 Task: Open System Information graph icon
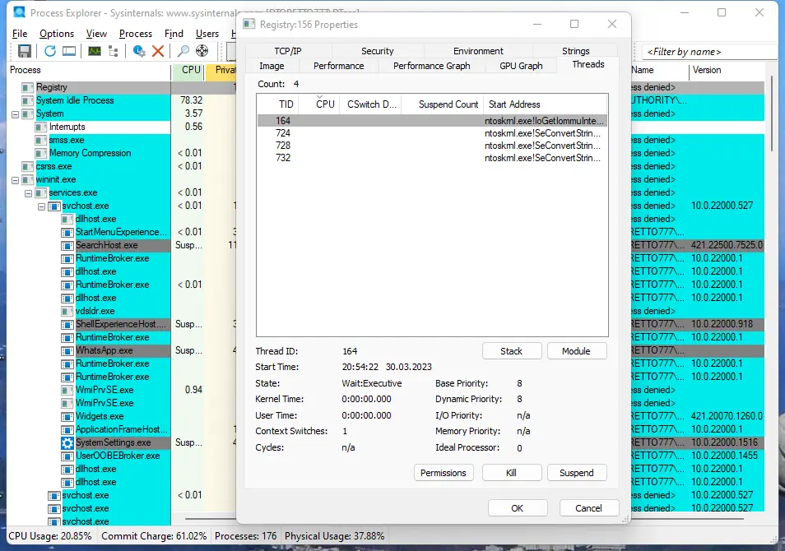click(94, 50)
